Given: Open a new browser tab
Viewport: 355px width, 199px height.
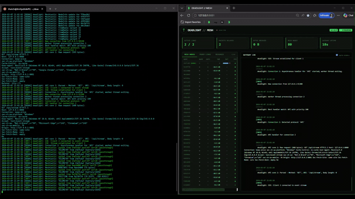Looking at the screenshot, I should pos(234,8).
